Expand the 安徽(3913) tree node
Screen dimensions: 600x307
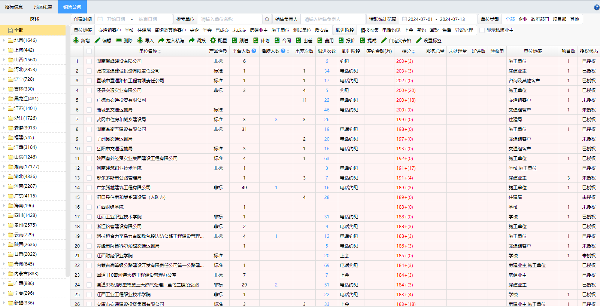[4, 128]
